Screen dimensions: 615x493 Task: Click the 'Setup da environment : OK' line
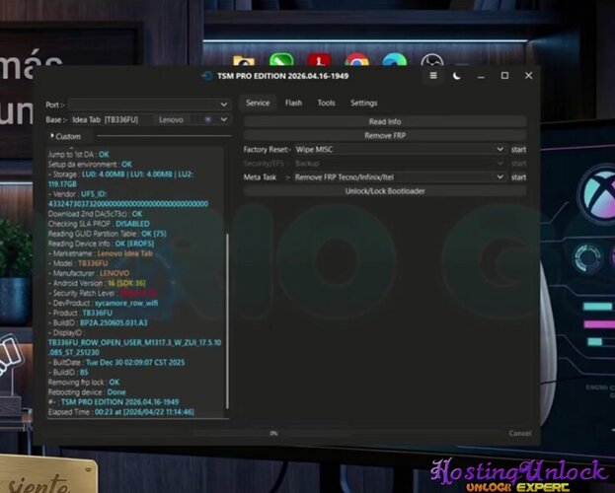click(x=90, y=165)
